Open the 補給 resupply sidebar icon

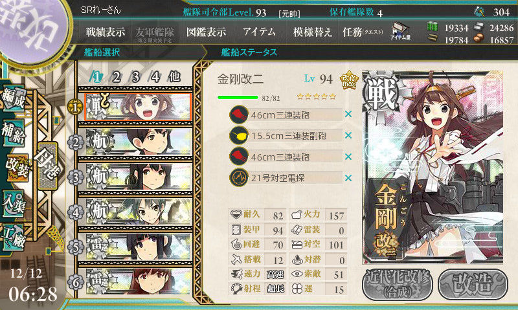coord(13,133)
